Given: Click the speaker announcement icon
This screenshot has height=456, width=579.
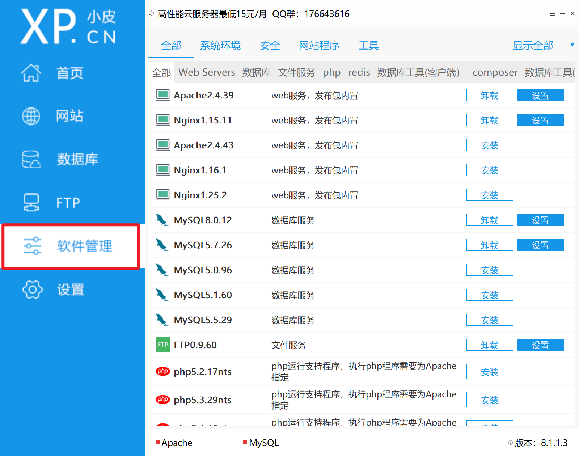Looking at the screenshot, I should (151, 14).
